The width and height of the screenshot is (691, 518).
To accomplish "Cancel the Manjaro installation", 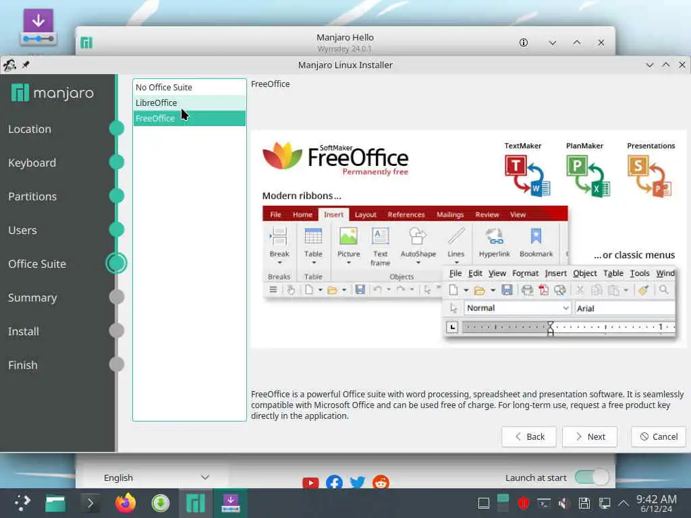I will [659, 436].
